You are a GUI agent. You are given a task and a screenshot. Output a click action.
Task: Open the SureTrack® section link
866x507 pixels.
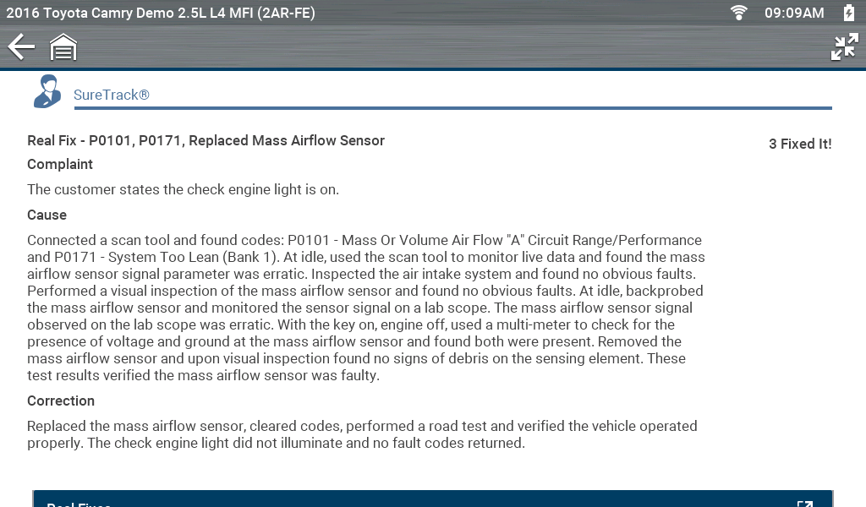(112, 95)
